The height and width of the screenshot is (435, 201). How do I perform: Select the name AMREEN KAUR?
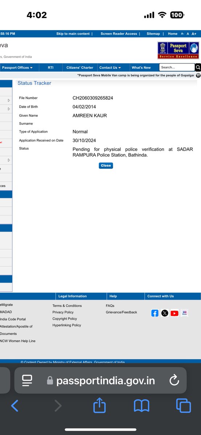point(90,116)
